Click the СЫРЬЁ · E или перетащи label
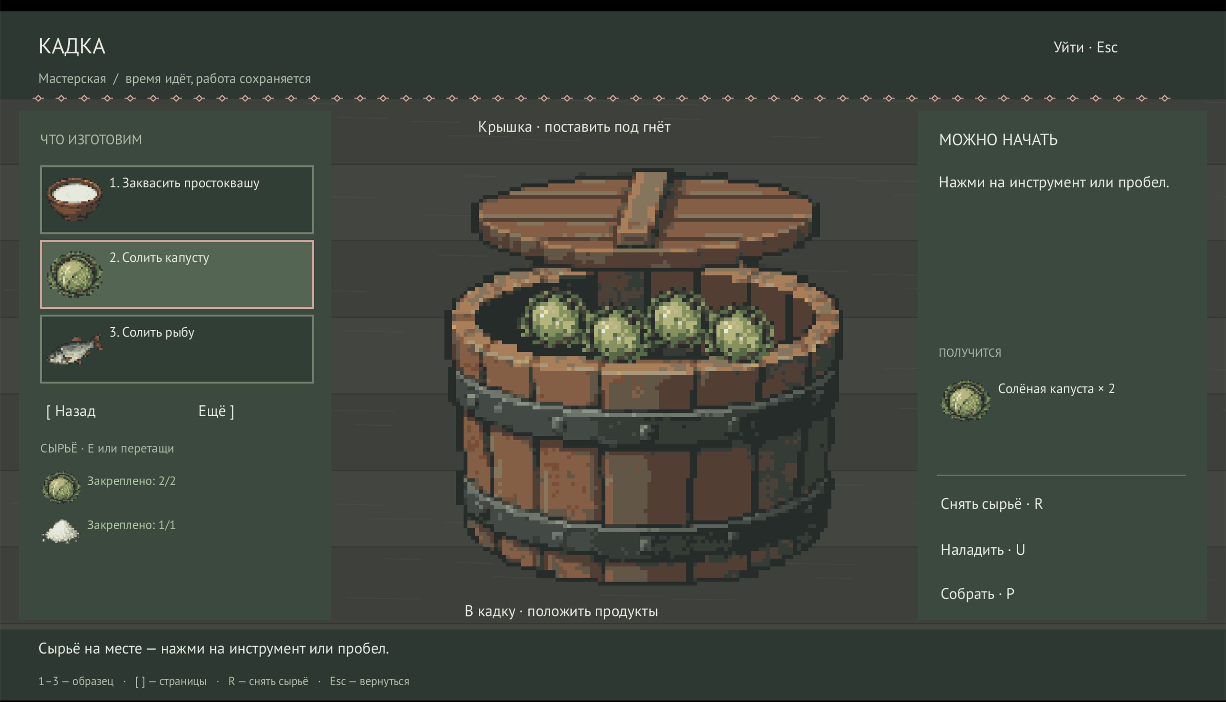1226x702 pixels. [x=107, y=448]
